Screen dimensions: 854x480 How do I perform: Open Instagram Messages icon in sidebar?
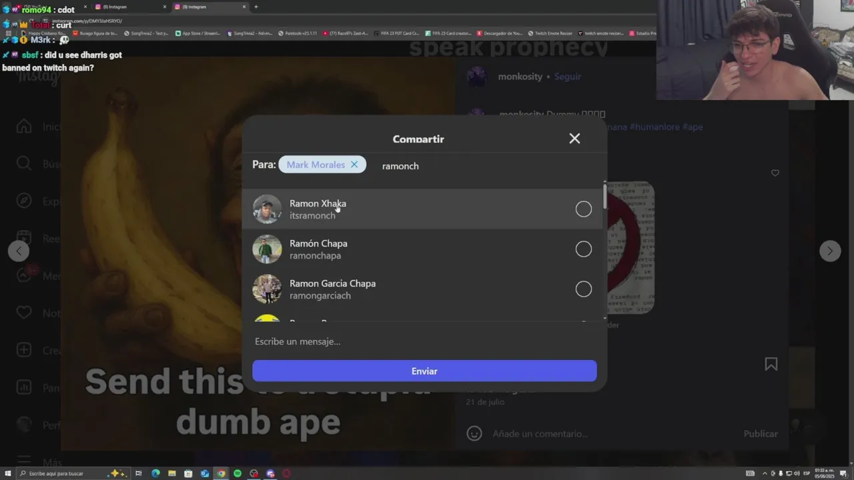click(24, 275)
